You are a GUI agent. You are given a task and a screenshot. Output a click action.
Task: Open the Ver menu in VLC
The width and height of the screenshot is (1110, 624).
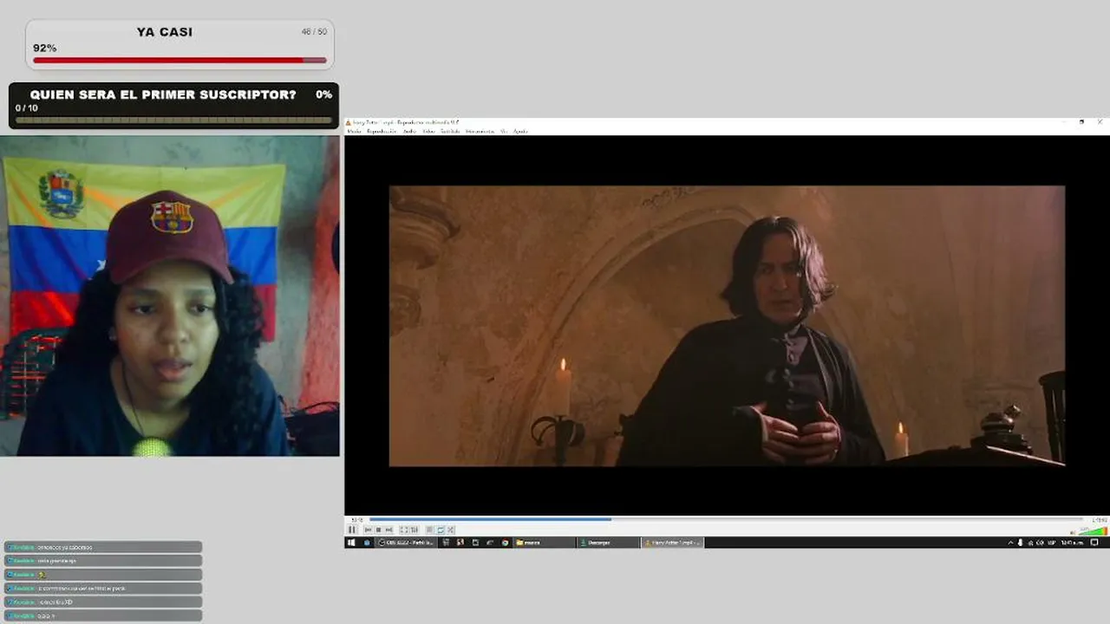[504, 132]
